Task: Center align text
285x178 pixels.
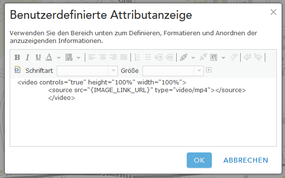Action: pyautogui.click(x=103, y=57)
